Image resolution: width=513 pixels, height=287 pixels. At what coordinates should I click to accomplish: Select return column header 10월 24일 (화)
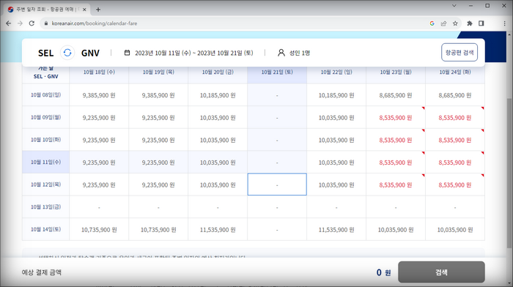coord(455,72)
